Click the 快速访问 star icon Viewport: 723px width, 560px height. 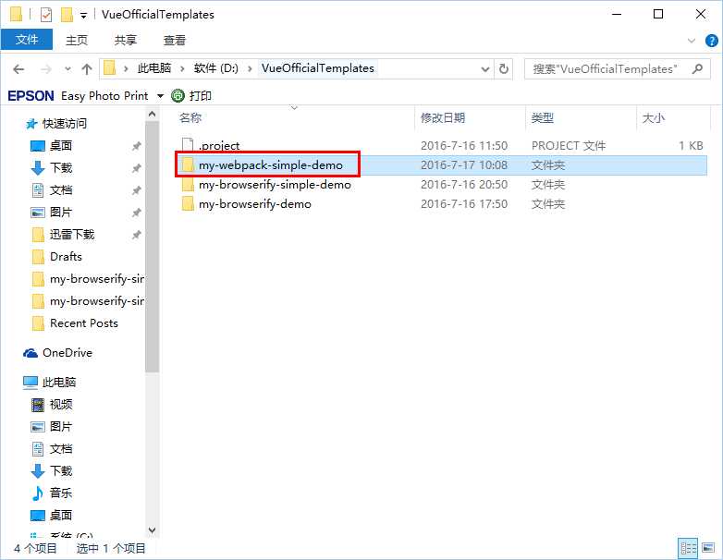click(31, 124)
